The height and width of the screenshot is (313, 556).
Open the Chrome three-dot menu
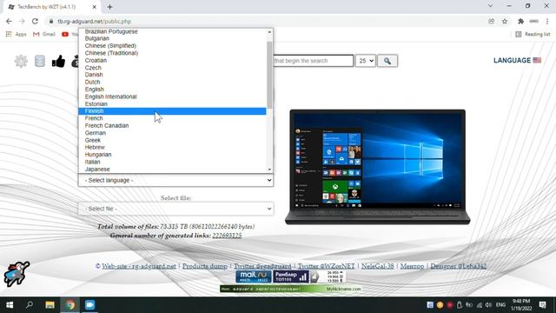point(547,21)
